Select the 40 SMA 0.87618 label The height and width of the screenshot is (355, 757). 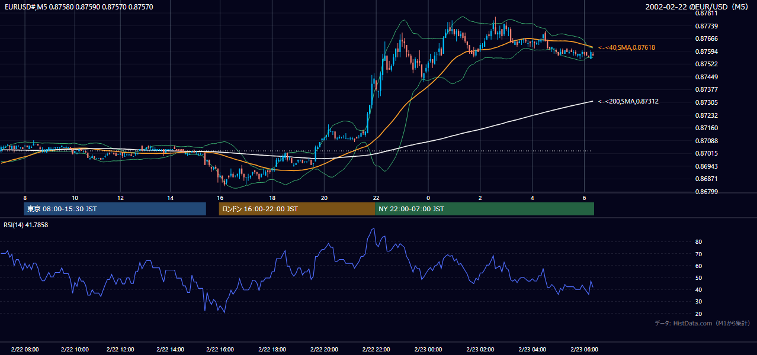click(627, 47)
